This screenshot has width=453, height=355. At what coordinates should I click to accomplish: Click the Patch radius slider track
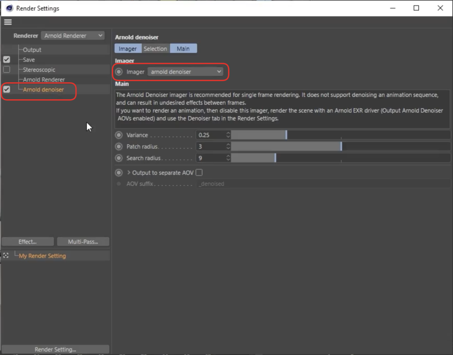340,147
